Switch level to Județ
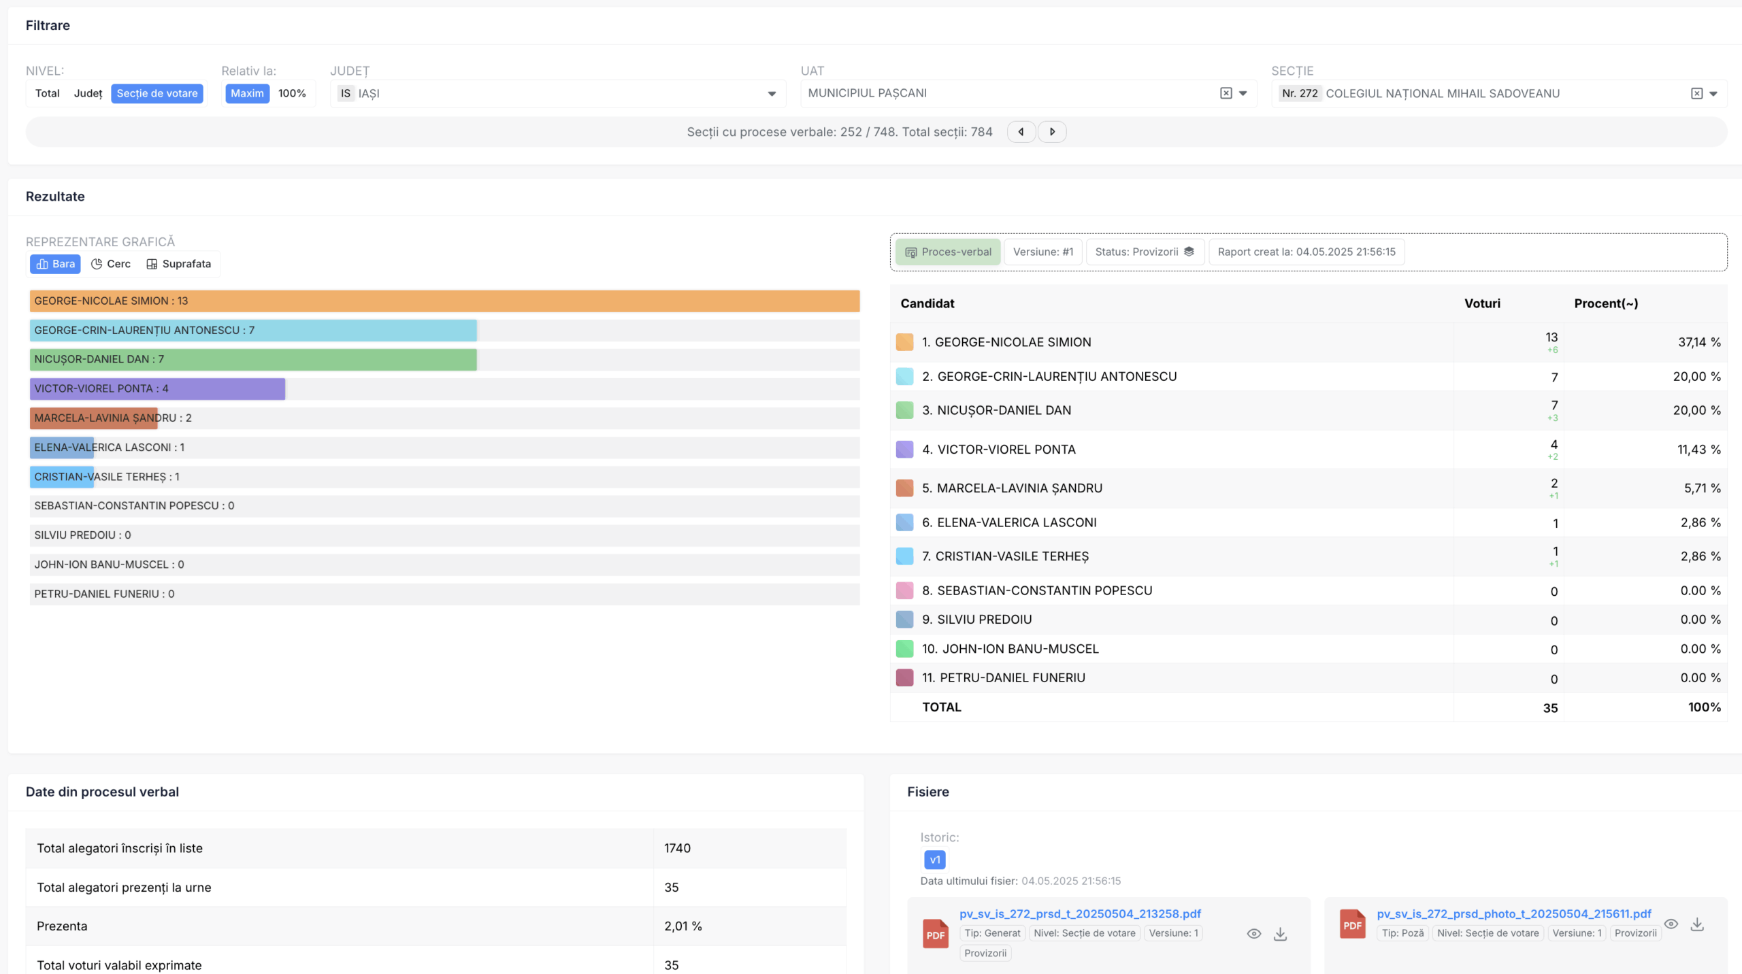Screen dimensions: 1742x974 pos(88,93)
